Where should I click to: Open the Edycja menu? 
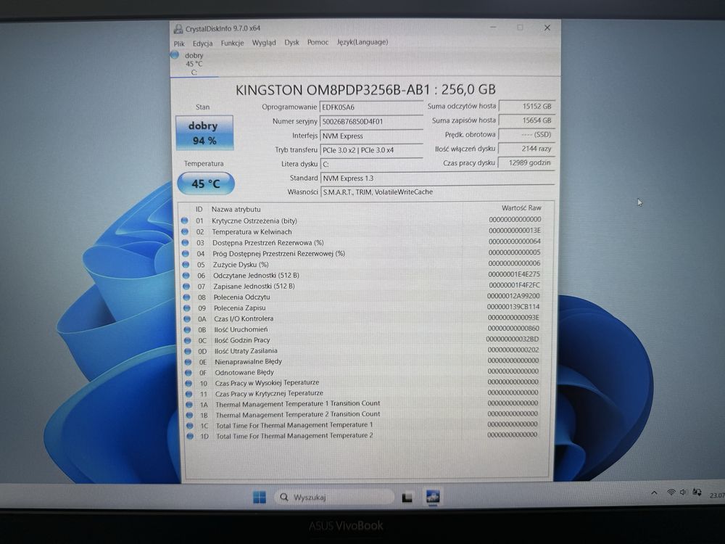pyautogui.click(x=202, y=44)
